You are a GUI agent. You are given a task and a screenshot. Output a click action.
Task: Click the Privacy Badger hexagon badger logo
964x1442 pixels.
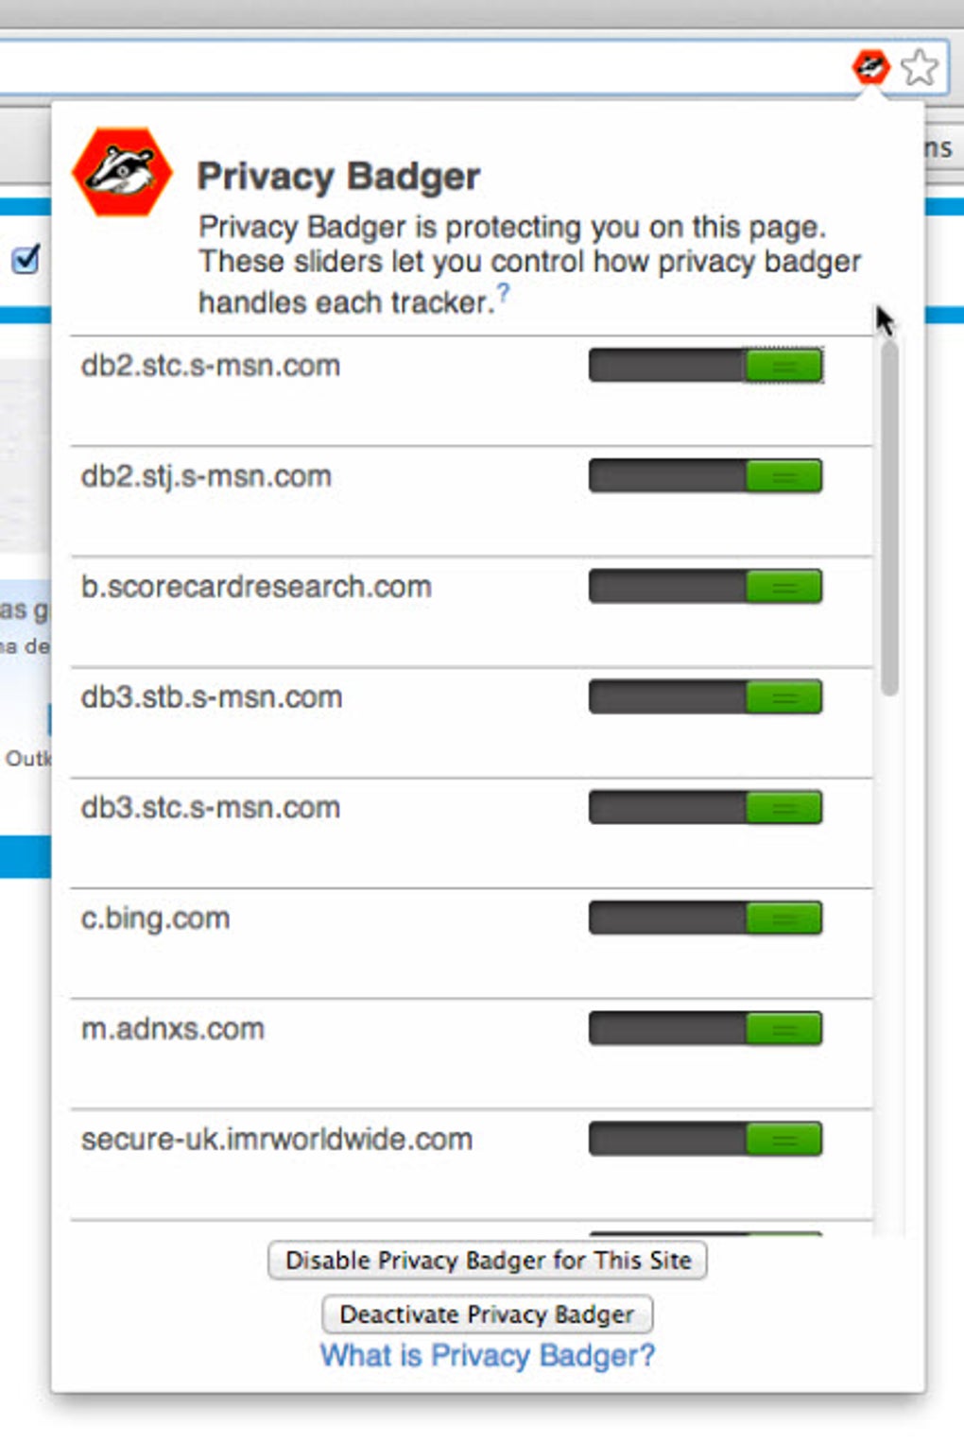(124, 170)
